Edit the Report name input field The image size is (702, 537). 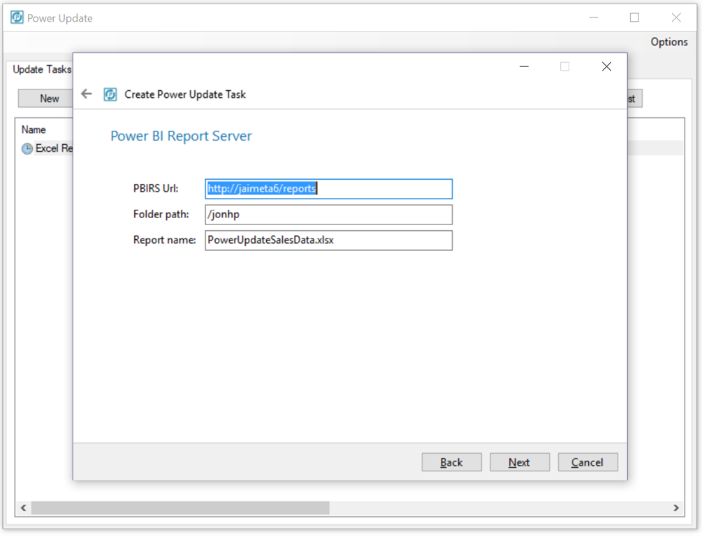click(328, 241)
